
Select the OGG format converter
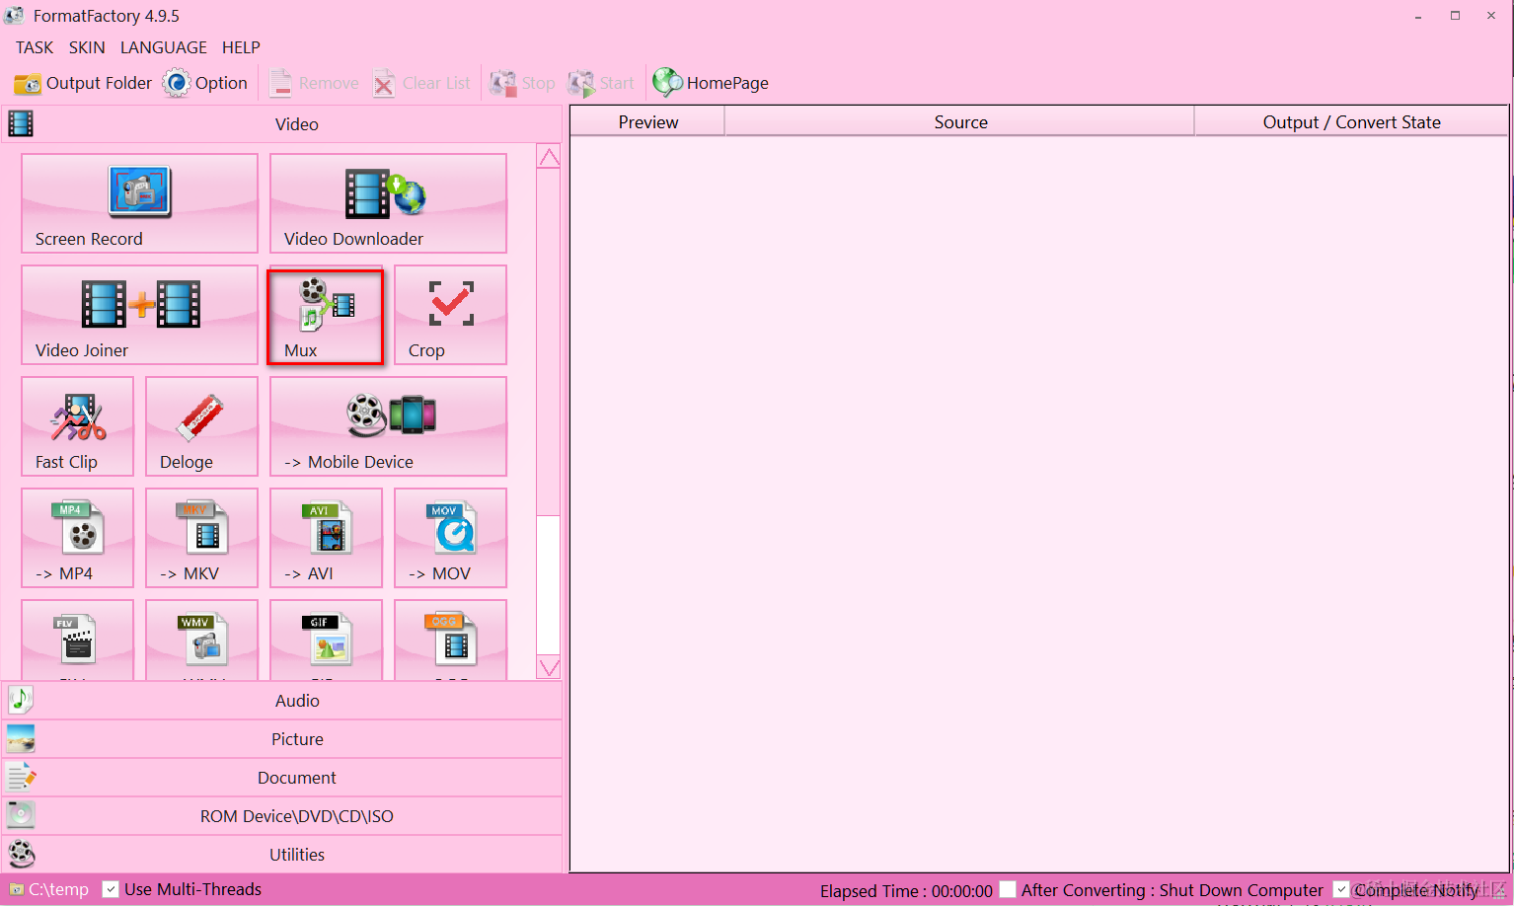450,640
